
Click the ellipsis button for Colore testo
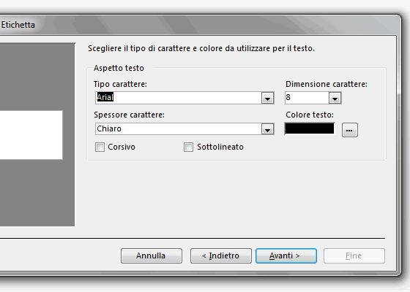[x=350, y=130]
